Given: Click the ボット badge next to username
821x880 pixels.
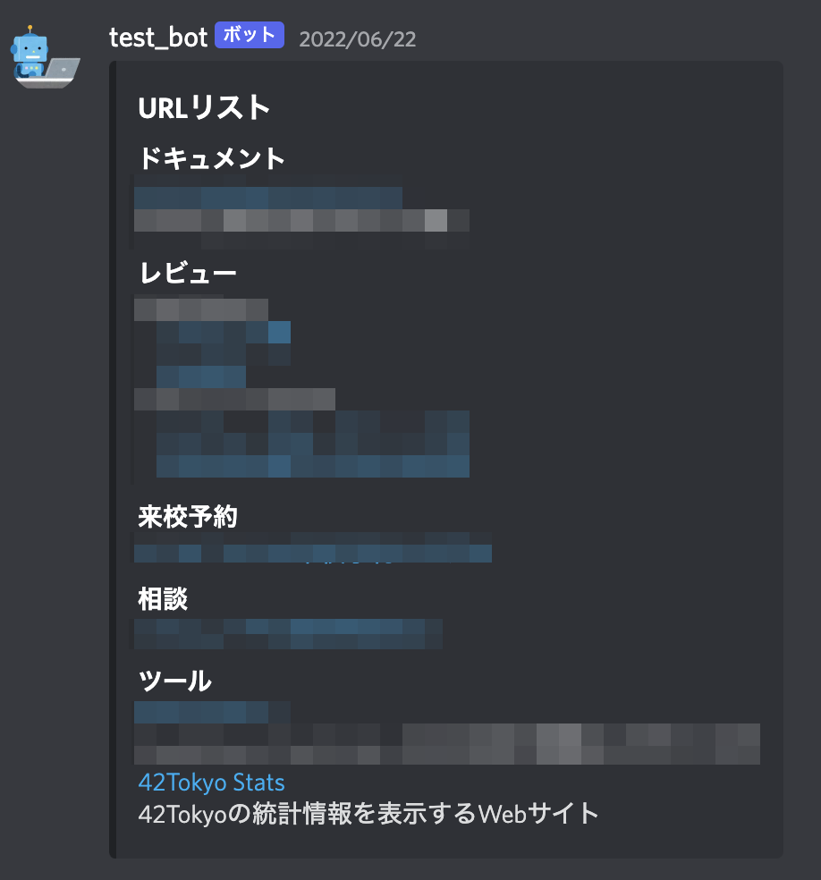Looking at the screenshot, I should 250,35.
